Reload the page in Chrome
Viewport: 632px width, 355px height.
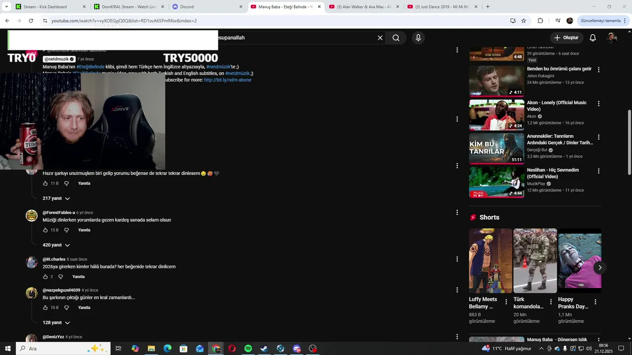(x=31, y=21)
